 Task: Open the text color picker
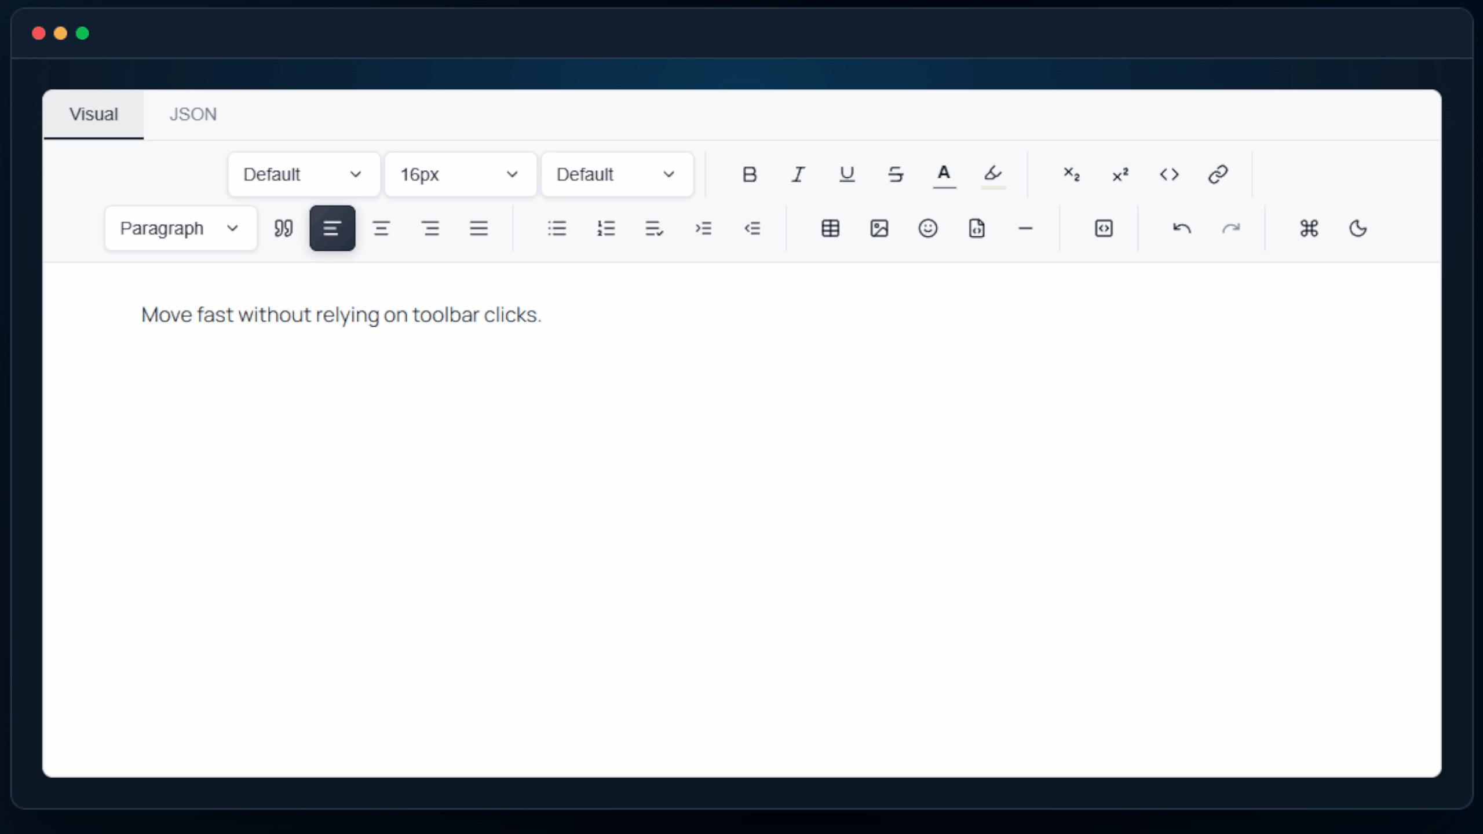944,174
